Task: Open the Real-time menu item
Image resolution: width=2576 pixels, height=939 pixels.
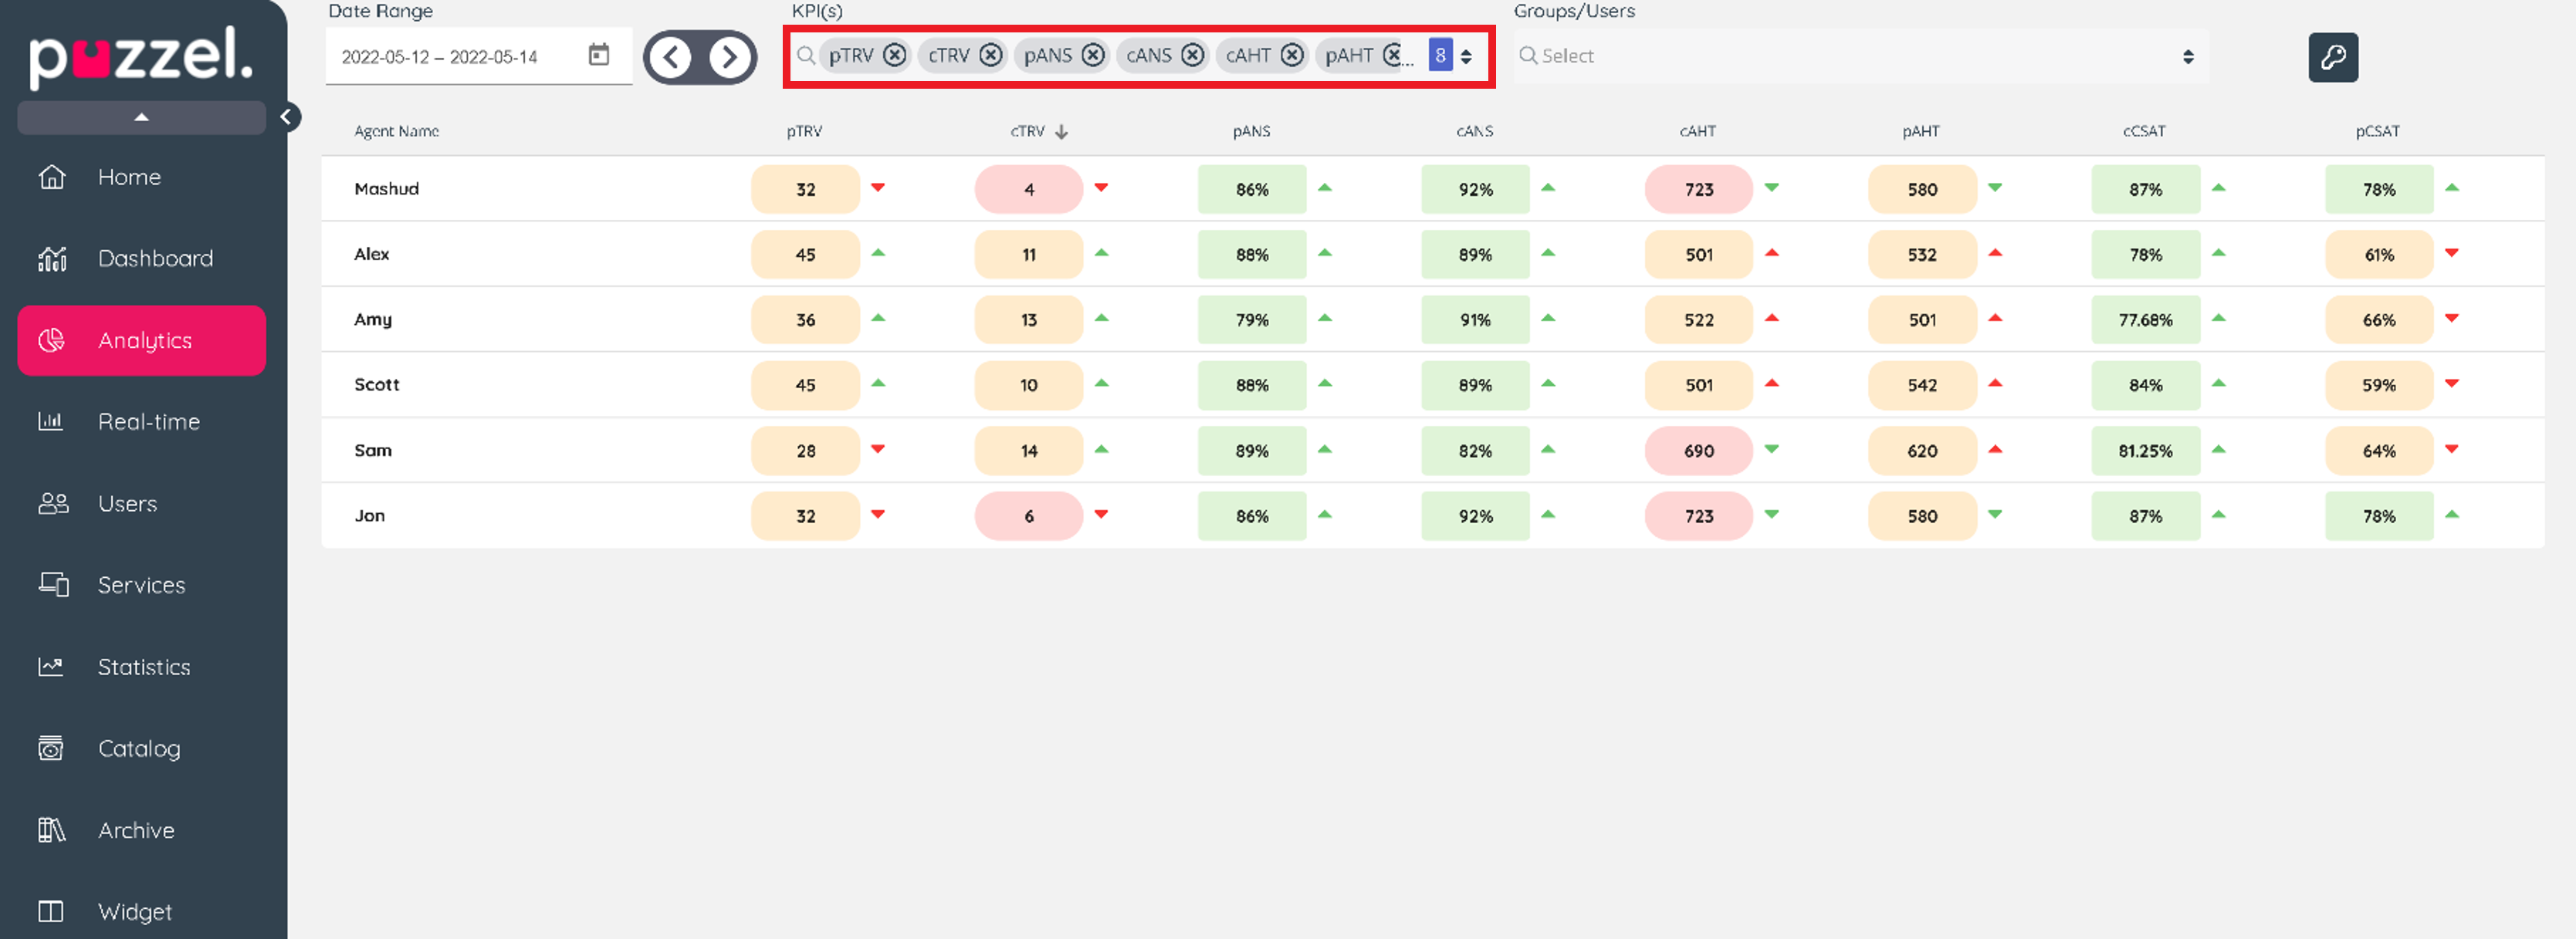Action: [148, 422]
